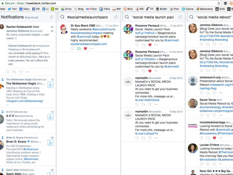This screenshot has width=233, height=175.
Task: Unlike Dr Sue Black OBE tweet heart
Action: pos(85,48)
